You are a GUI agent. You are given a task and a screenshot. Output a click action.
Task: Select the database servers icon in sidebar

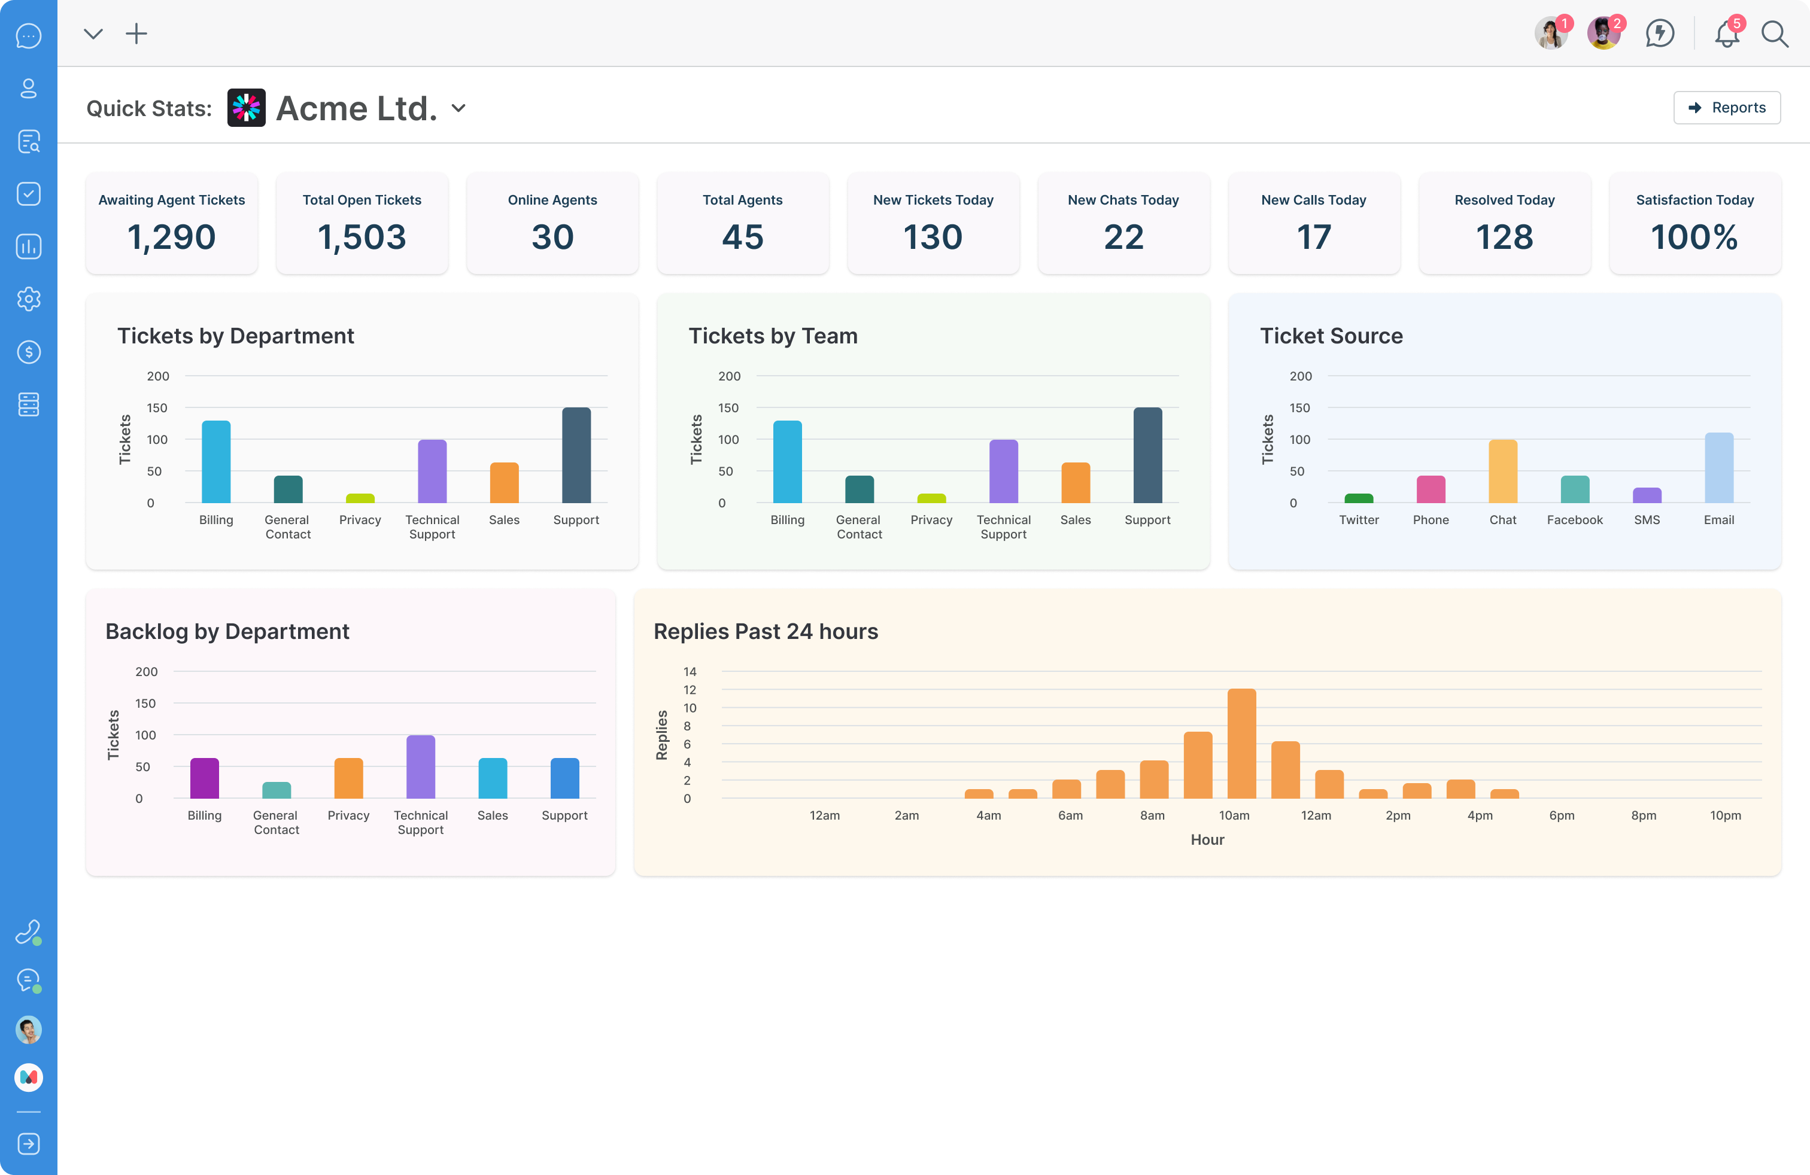[28, 404]
